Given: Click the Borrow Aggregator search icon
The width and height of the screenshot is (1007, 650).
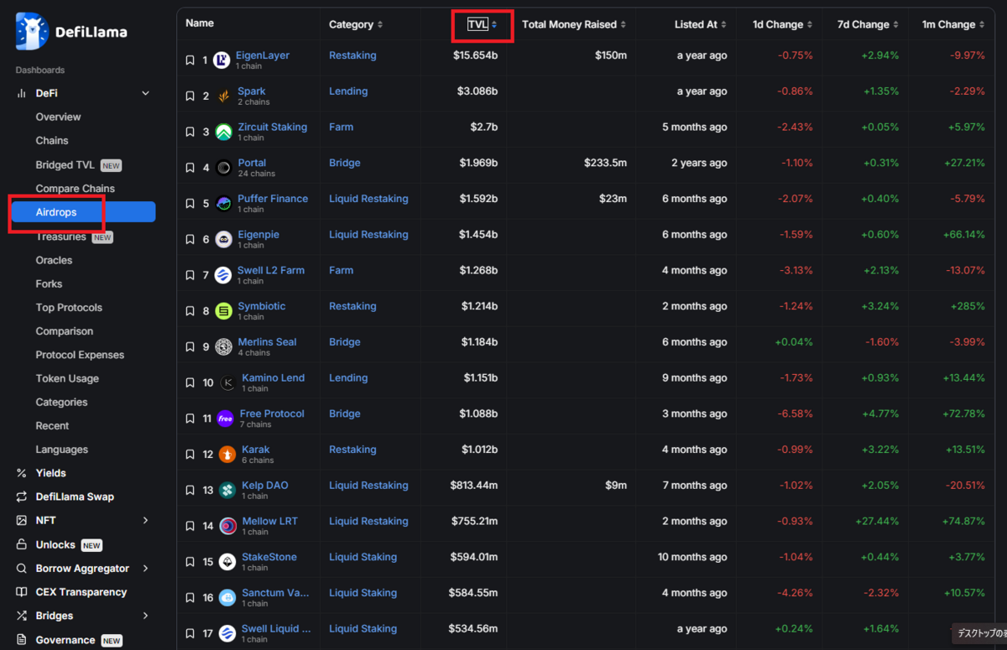Looking at the screenshot, I should 22,568.
